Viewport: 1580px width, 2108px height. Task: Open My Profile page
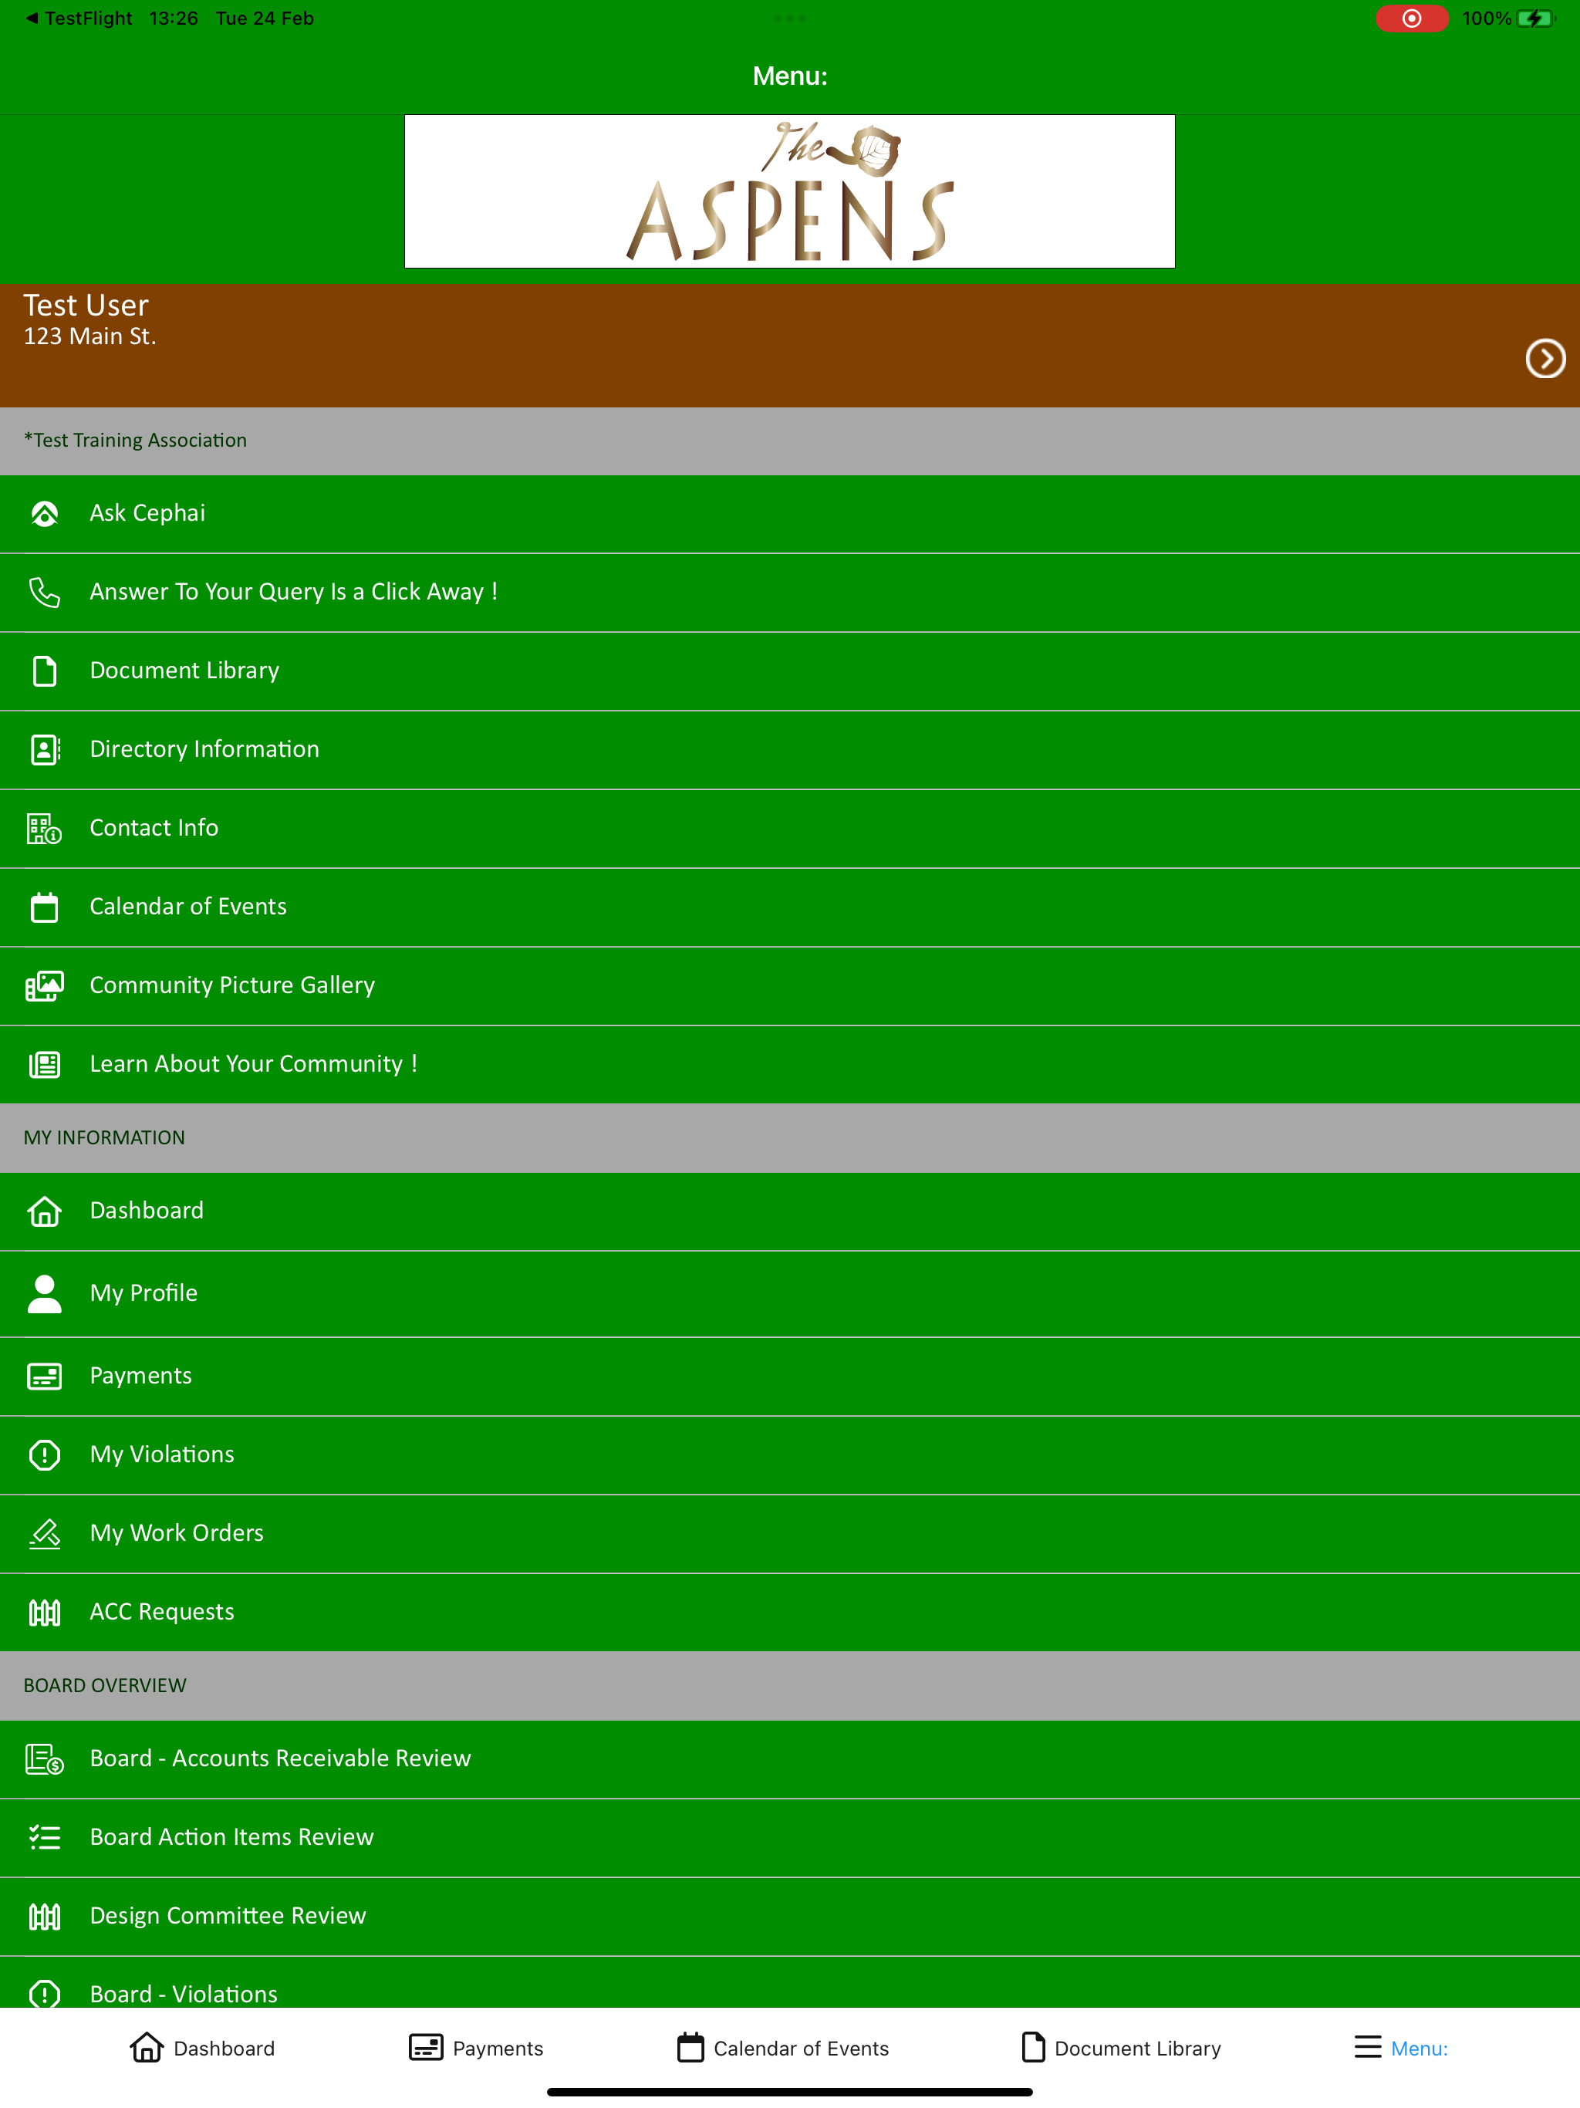tap(790, 1293)
